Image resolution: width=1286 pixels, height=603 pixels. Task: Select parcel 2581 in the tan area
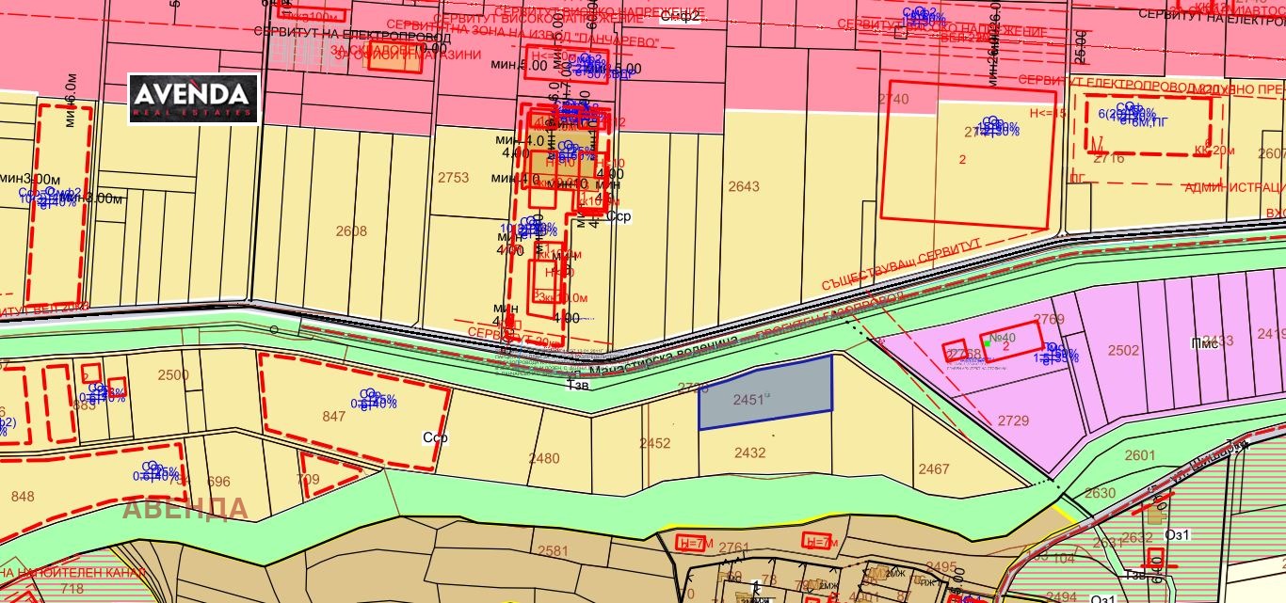coord(553,550)
